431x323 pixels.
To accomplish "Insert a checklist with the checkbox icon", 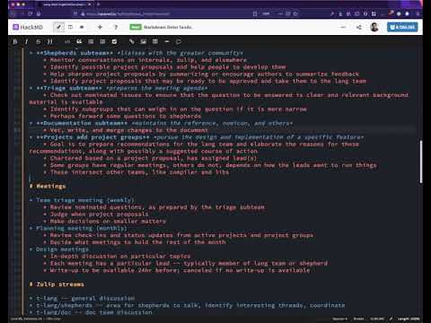I will pyautogui.click(x=114, y=41).
